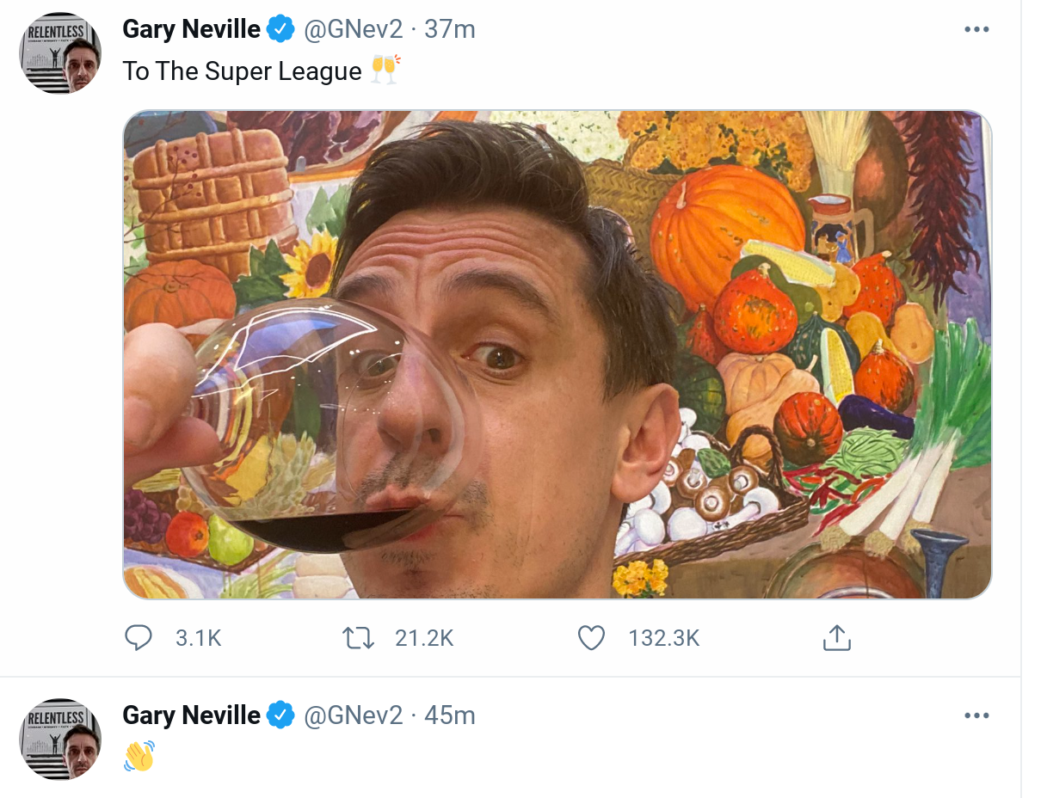Open the 45m timestamp link
Screen dimensions: 1041x798
(450, 715)
